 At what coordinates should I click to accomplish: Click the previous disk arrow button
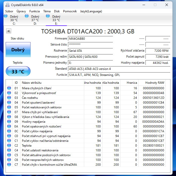9,31
